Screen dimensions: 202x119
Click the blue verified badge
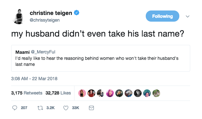pyautogui.click(x=76, y=13)
